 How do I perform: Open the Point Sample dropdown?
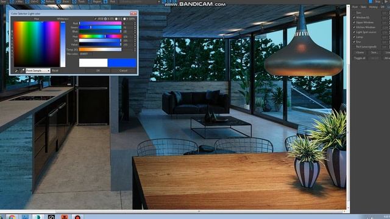(x=38, y=71)
